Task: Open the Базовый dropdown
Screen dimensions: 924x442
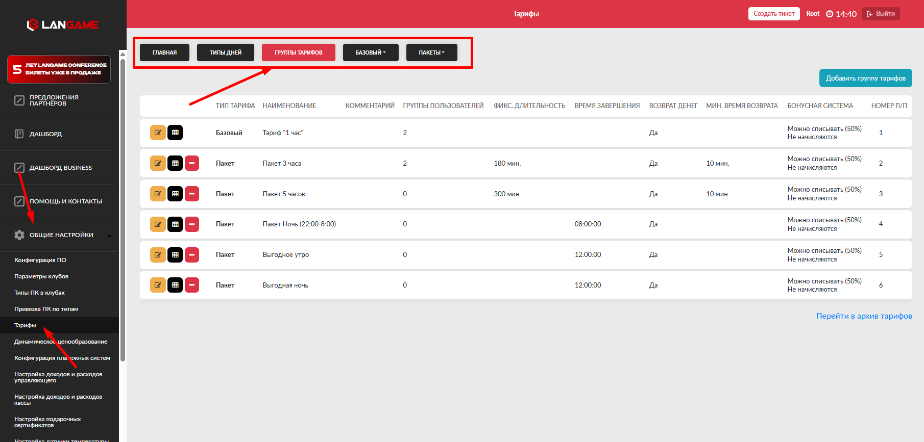Action: pos(371,53)
